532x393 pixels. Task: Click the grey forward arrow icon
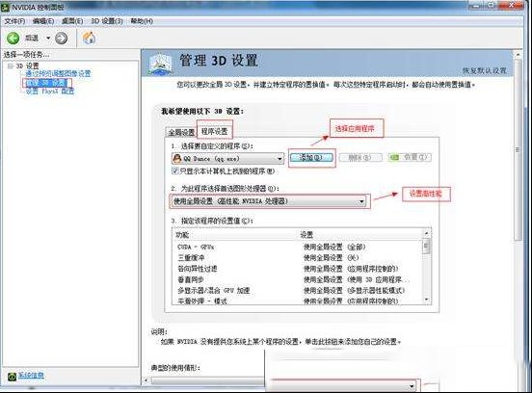point(62,38)
